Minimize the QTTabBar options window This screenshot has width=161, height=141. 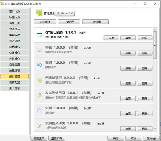click(x=135, y=4)
